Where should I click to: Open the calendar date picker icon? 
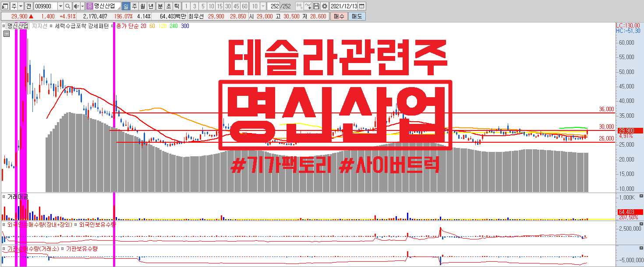click(x=362, y=6)
